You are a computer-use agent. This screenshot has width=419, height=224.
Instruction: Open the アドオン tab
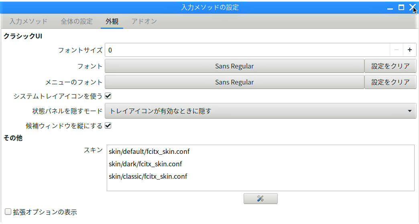tap(144, 21)
